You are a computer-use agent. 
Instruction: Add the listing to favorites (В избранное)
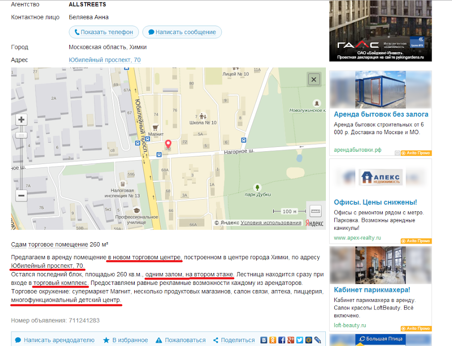[x=125, y=340]
